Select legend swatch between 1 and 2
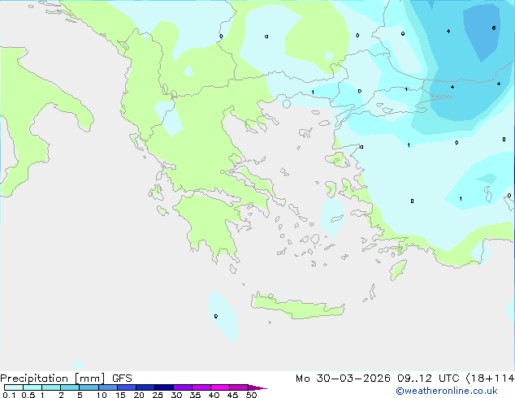Image resolution: width=515 pixels, height=398 pixels. click(x=51, y=387)
